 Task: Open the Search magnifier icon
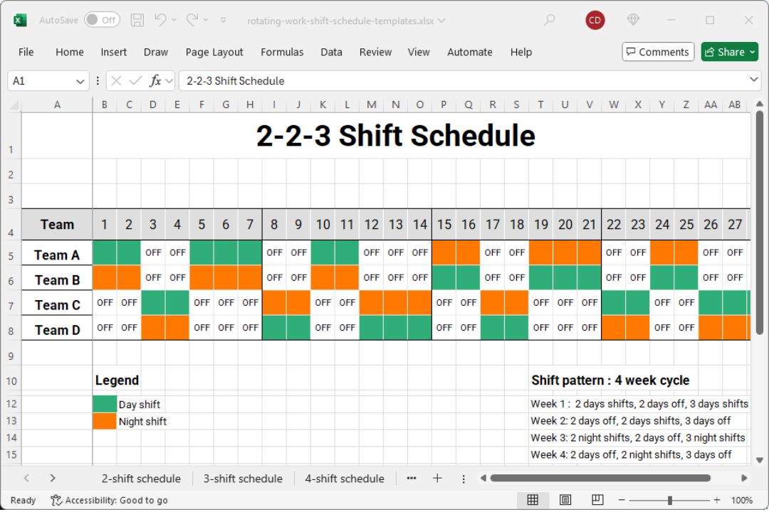[x=549, y=21]
